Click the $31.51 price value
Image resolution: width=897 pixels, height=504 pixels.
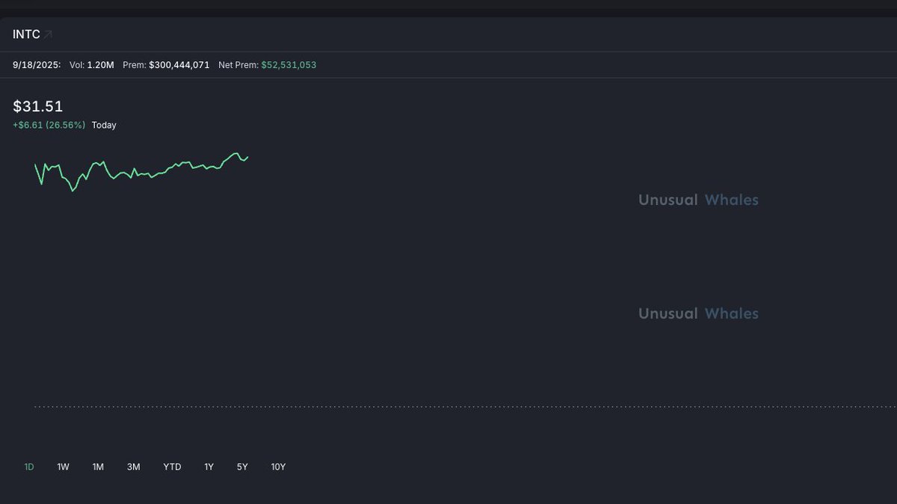click(38, 106)
